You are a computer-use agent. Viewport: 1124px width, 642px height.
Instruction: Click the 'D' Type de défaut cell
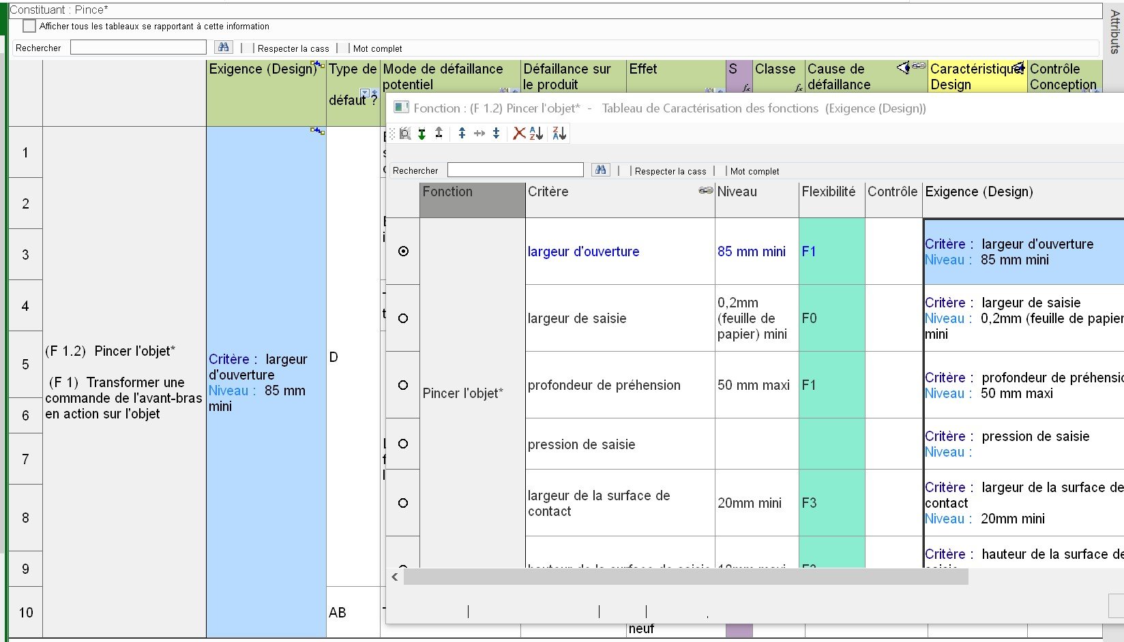[353, 356]
